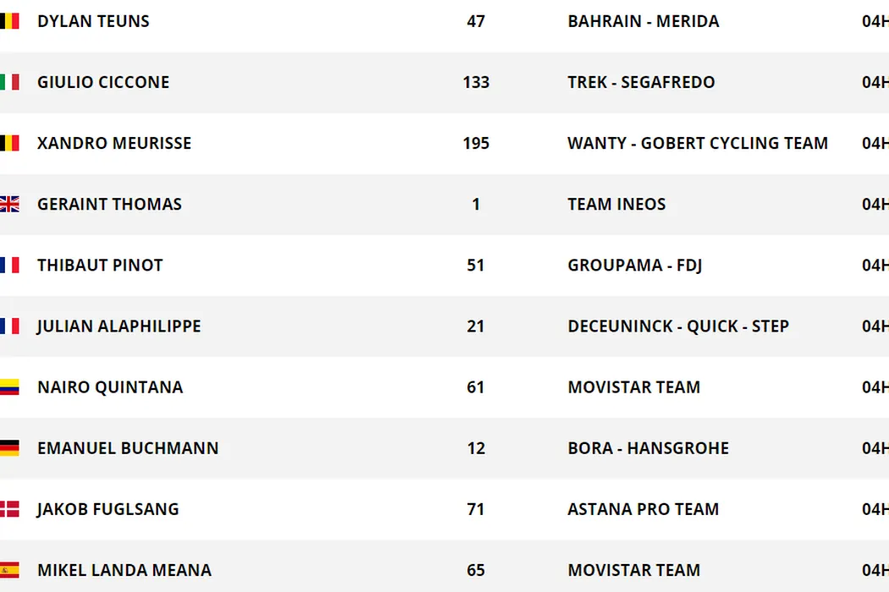Viewport: 889px width, 592px height.
Task: Select rider name Julian Alaphilippe
Action: tap(119, 326)
